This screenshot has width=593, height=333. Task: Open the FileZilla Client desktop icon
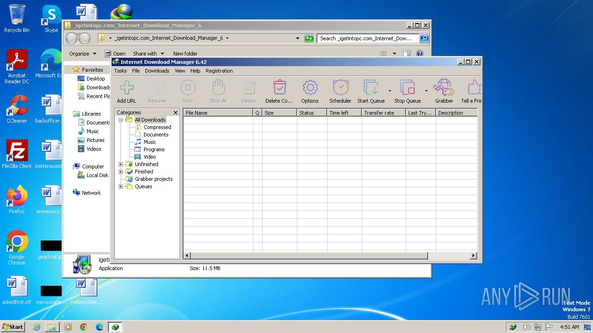pyautogui.click(x=17, y=154)
